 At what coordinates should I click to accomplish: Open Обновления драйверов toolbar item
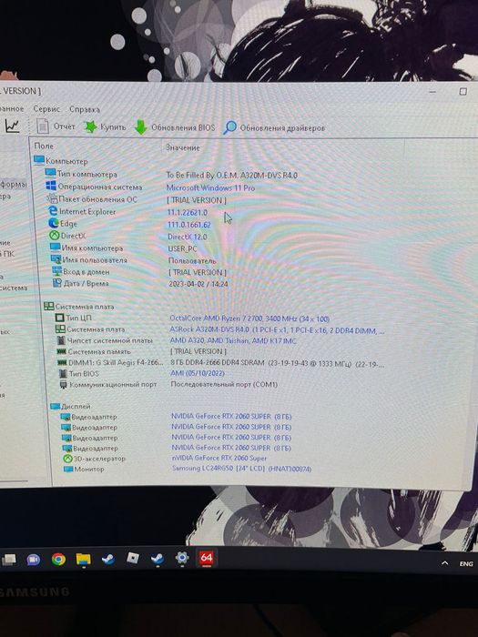[x=274, y=127]
